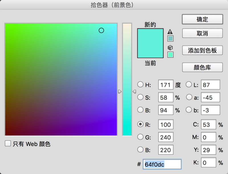Click the brightness field showing 94

[x=166, y=110]
